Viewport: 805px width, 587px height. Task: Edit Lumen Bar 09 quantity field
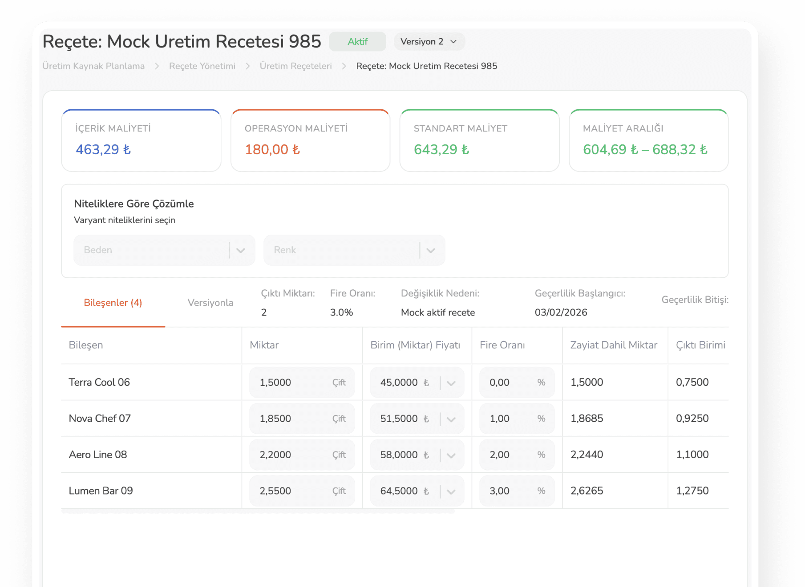tap(302, 491)
